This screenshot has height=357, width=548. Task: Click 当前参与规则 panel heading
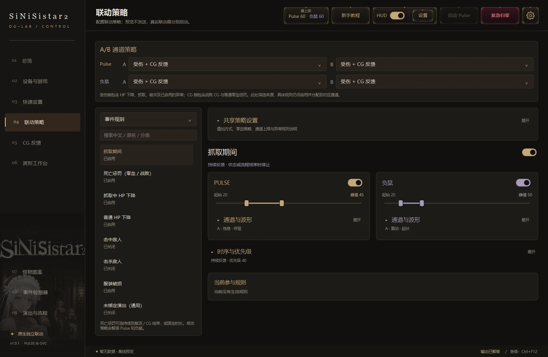tap(230, 283)
